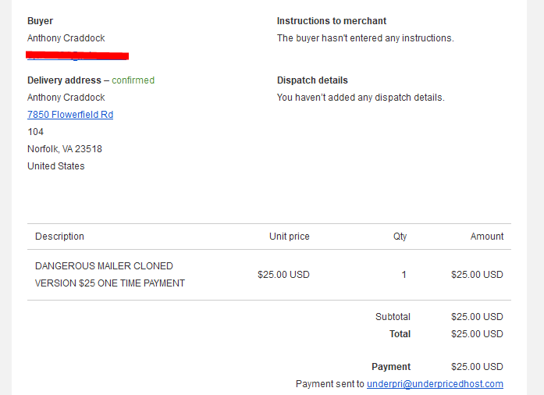Click the Amount column header
Viewport: 544px width, 395px height.
[x=487, y=237]
